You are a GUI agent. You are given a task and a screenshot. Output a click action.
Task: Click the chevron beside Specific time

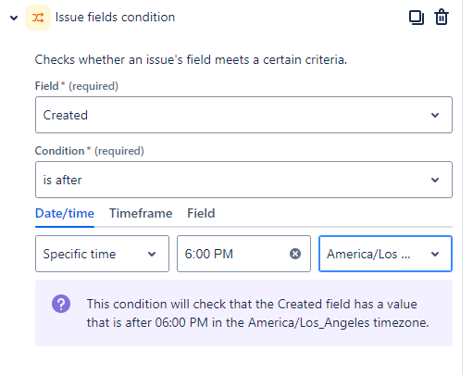(x=152, y=254)
